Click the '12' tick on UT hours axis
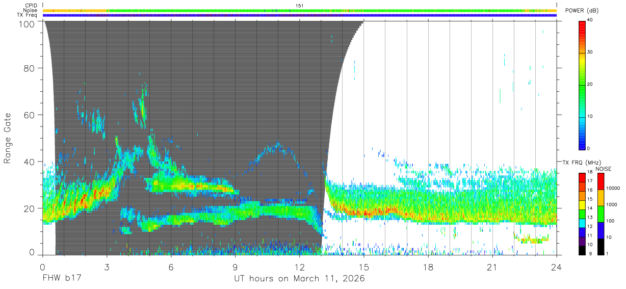This screenshot has height=289, width=626. tap(300, 267)
